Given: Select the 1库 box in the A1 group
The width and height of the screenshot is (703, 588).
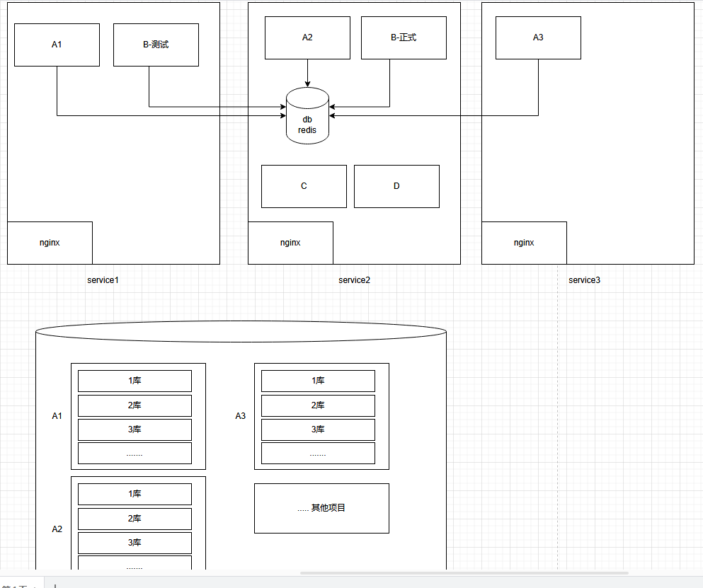Looking at the screenshot, I should point(135,381).
